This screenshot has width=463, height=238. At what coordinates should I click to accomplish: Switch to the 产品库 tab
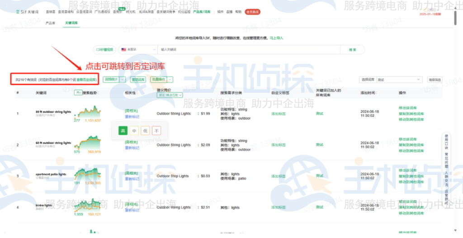tap(50, 23)
